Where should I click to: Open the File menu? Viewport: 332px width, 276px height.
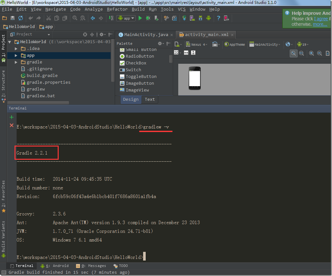pyautogui.click(x=7, y=9)
